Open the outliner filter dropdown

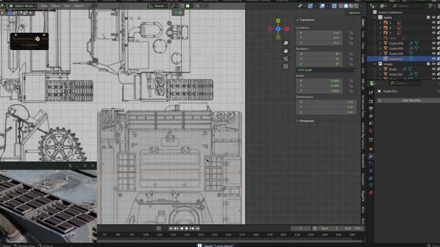pos(431,6)
